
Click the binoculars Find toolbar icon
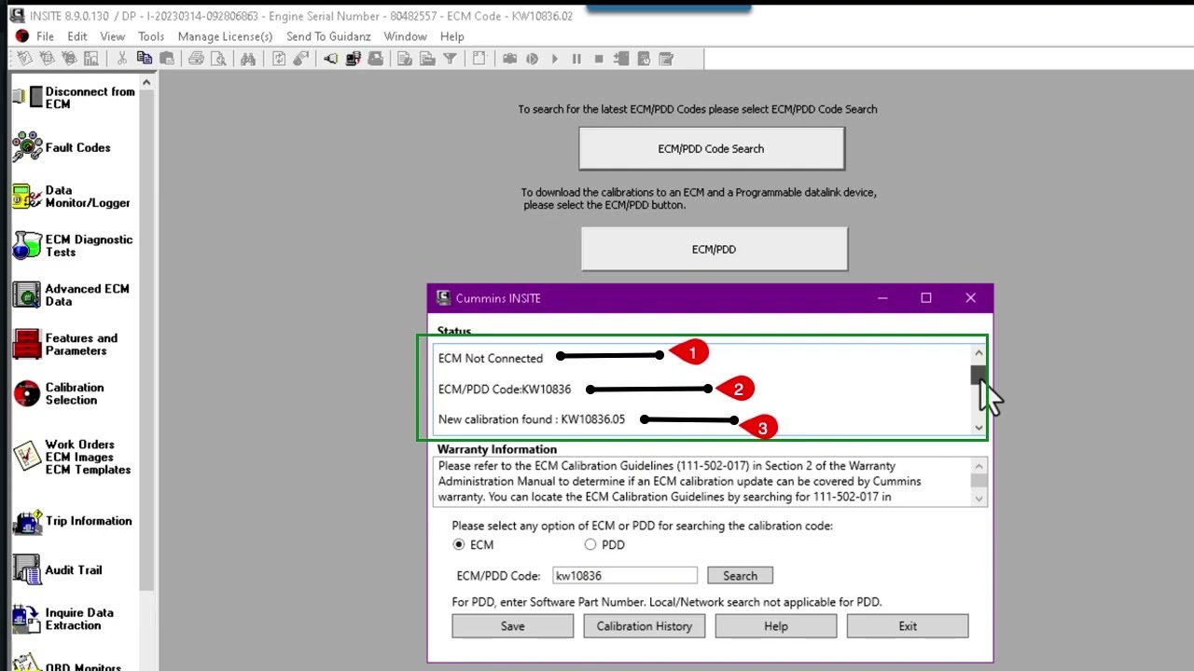pos(248,59)
